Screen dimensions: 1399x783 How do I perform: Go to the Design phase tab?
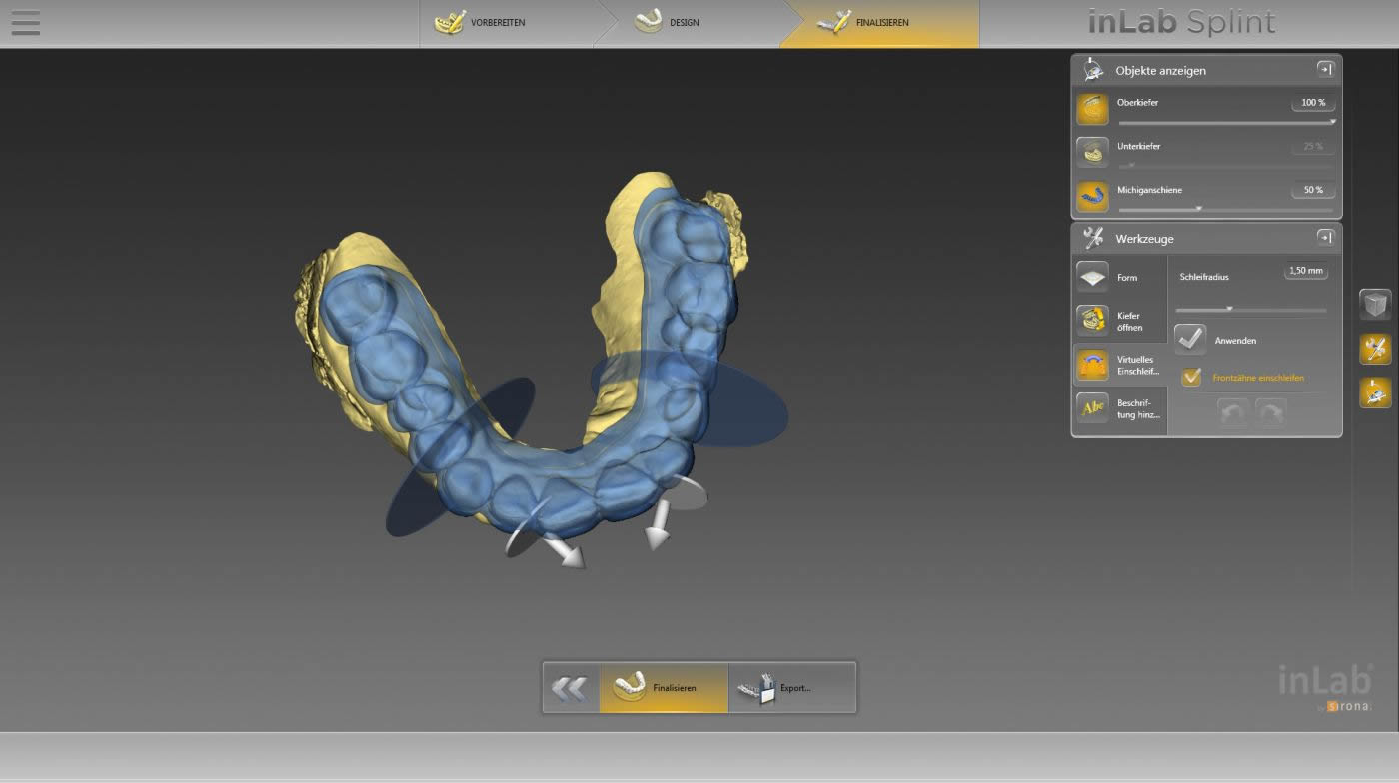pos(690,23)
